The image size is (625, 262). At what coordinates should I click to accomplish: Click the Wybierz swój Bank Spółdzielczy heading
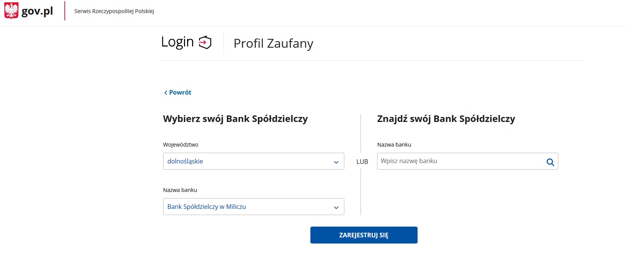[235, 119]
